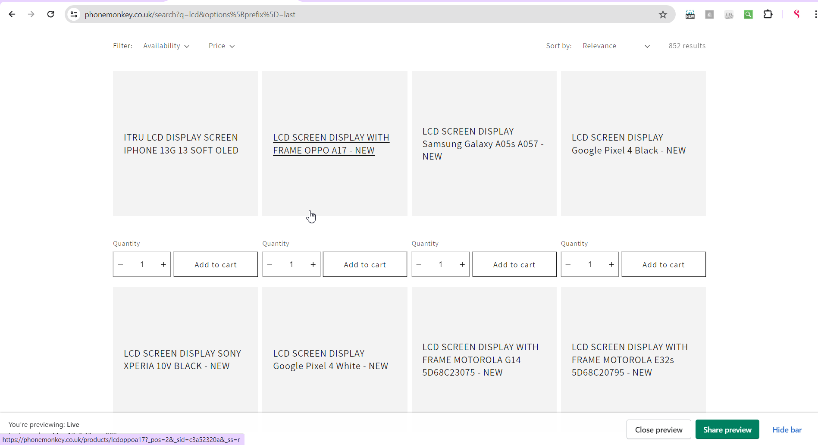Screen dimensions: 818x445
Task: Open Google Pixel 4 White display product
Action: coord(331,360)
